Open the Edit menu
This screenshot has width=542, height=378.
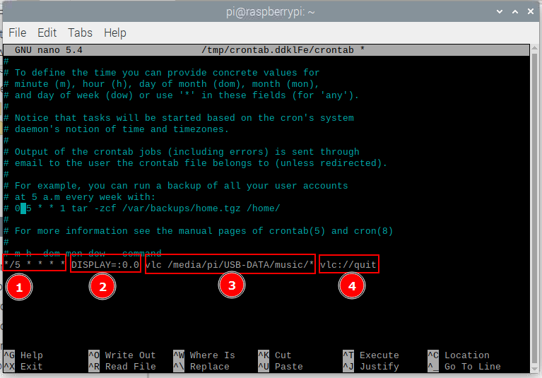[47, 33]
